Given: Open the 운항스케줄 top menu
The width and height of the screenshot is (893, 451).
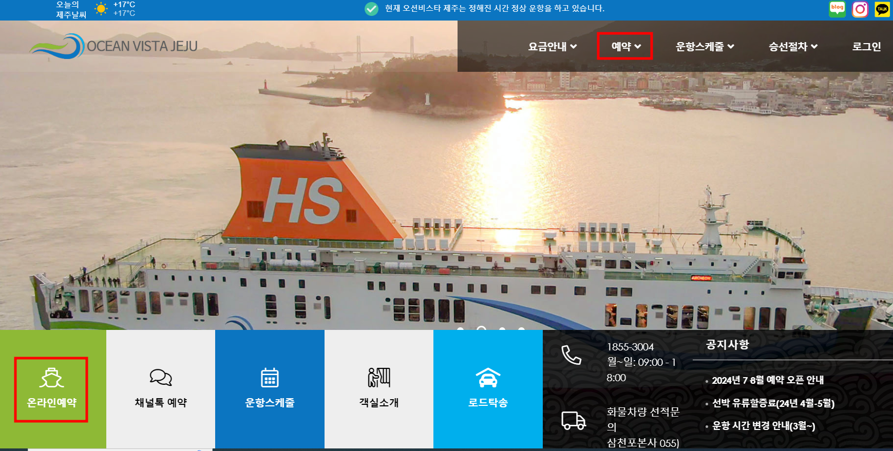Looking at the screenshot, I should [x=705, y=47].
